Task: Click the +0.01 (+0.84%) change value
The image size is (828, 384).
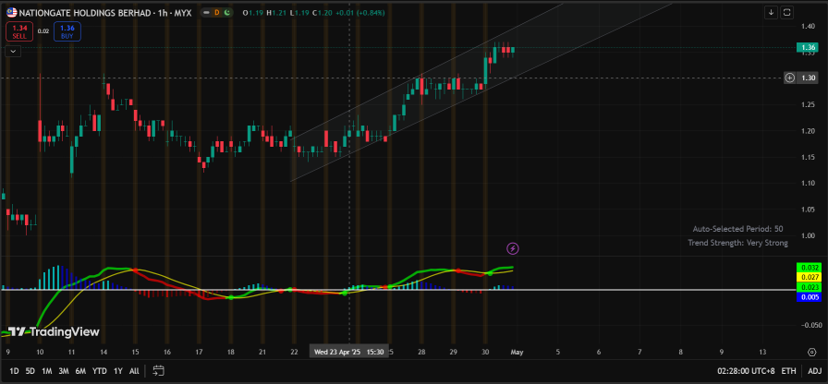Action: pos(361,12)
